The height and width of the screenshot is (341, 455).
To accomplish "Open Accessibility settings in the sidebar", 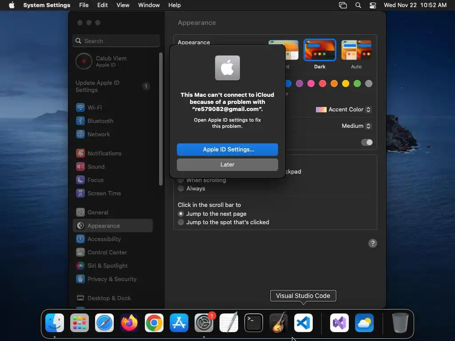I will (x=113, y=239).
